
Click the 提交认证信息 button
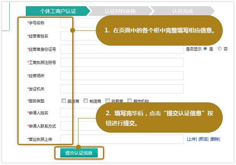pos(79,153)
